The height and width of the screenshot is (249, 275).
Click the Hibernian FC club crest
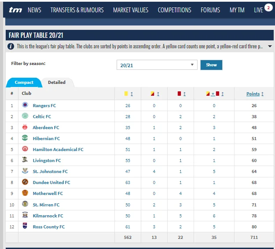25,138
